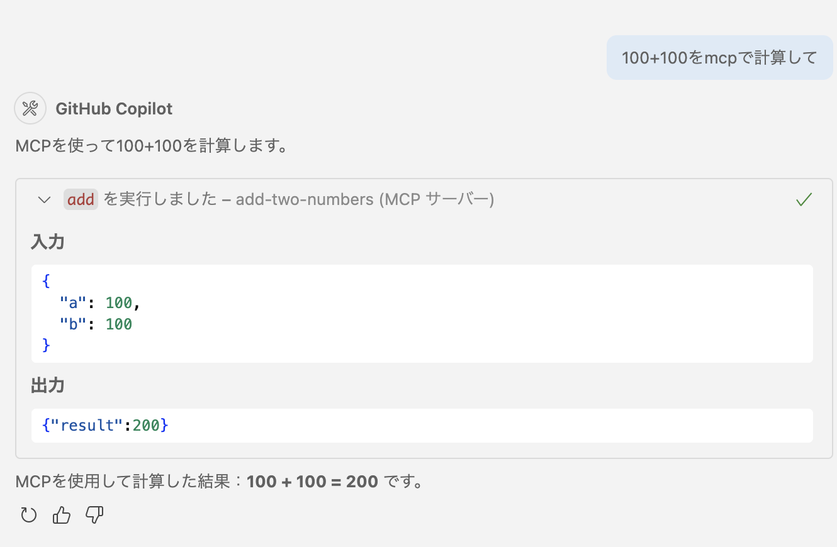Click the MCPを使って intro message text
Viewport: 837px width, 547px height.
point(151,146)
